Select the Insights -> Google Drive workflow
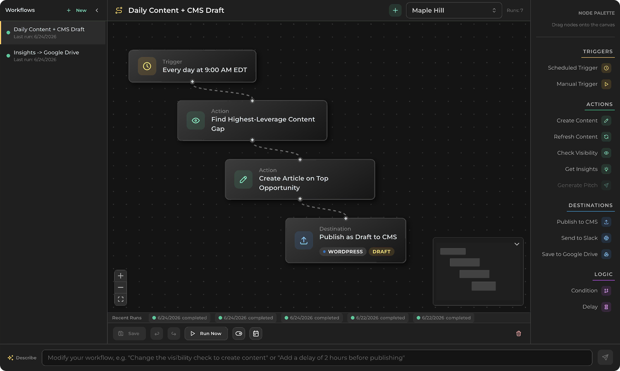 pyautogui.click(x=53, y=56)
